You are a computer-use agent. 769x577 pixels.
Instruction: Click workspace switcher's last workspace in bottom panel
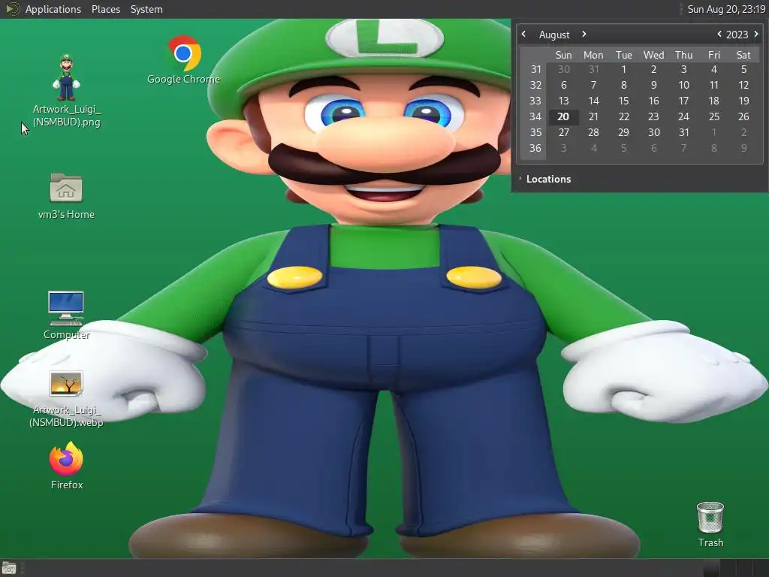(x=760, y=568)
